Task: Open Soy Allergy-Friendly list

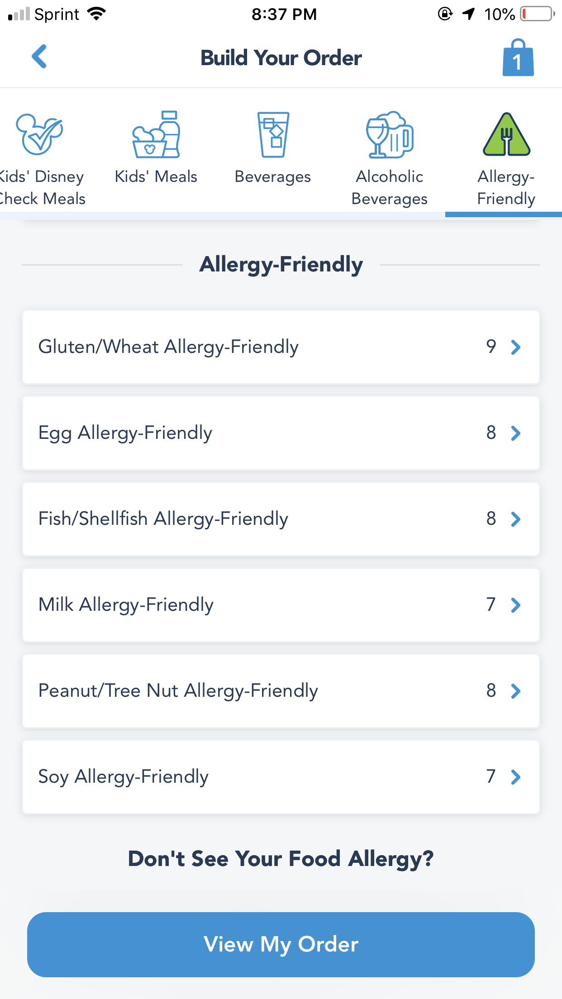Action: click(x=281, y=777)
